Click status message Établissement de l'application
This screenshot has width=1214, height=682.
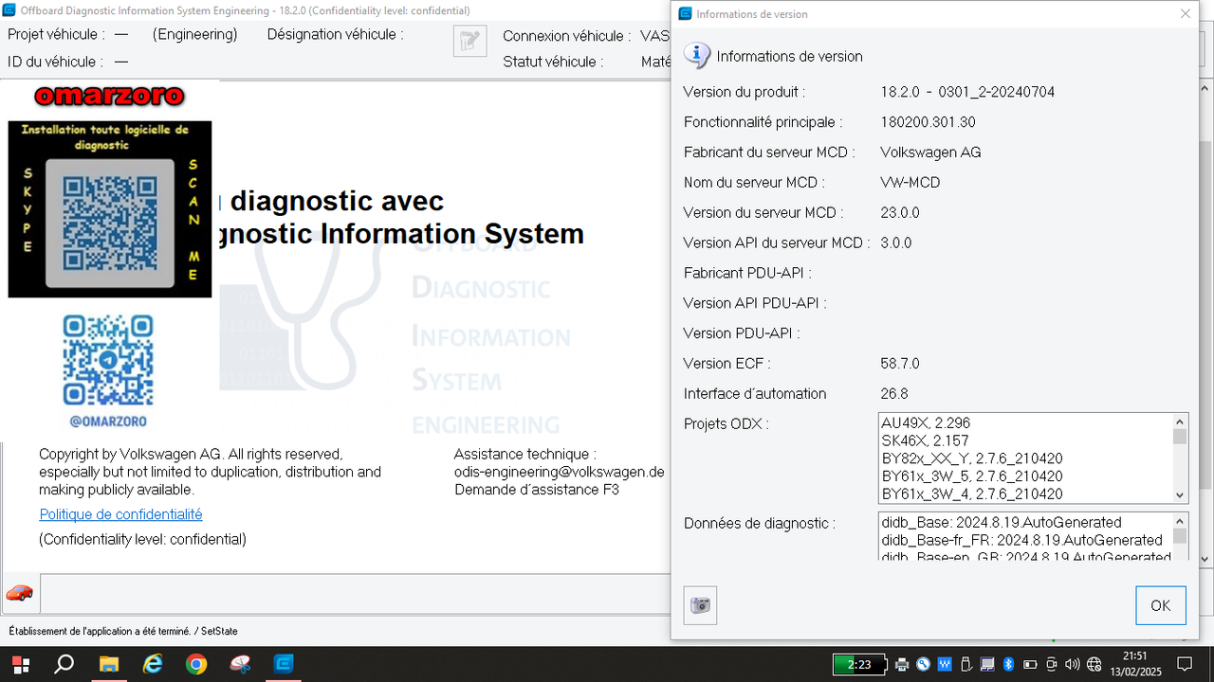coord(123,631)
